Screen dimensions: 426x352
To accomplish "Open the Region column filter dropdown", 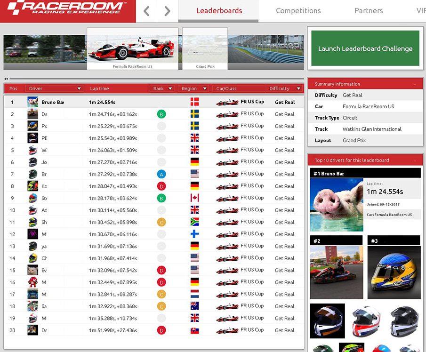I will (205, 88).
